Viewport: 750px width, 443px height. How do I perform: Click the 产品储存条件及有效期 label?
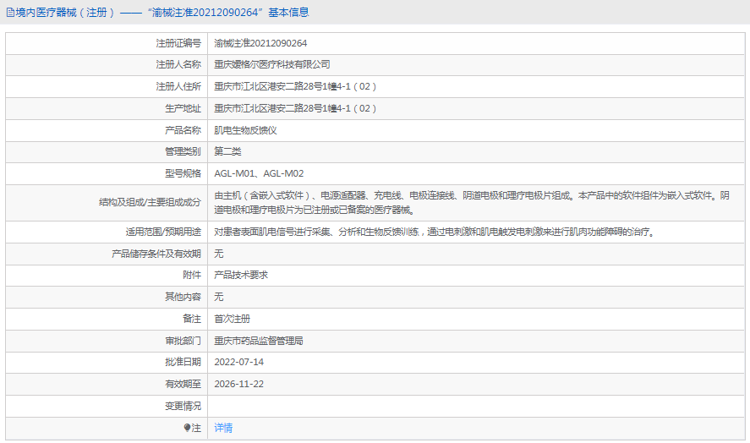[156, 254]
